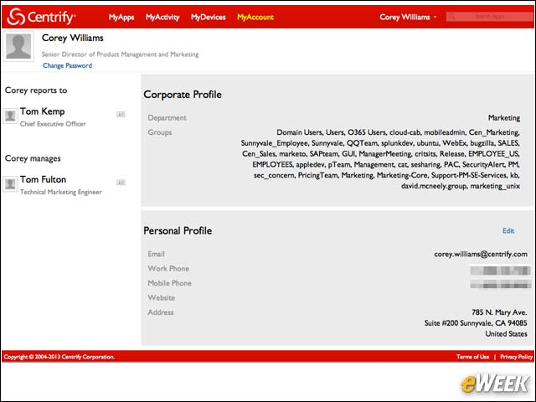Click the "785 N. Mary Ave." address line

coord(499,312)
